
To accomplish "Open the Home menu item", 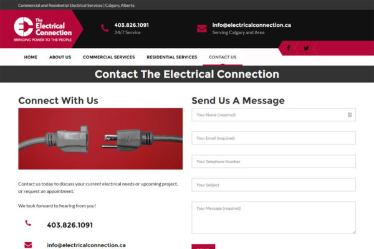I will 31,57.
